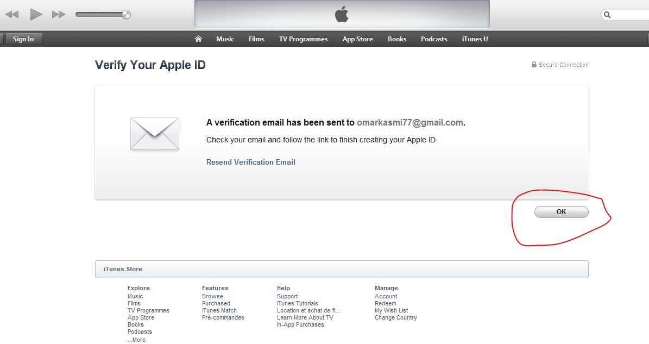The height and width of the screenshot is (344, 649).
Task: Click the Sign In button
Action: click(x=23, y=39)
